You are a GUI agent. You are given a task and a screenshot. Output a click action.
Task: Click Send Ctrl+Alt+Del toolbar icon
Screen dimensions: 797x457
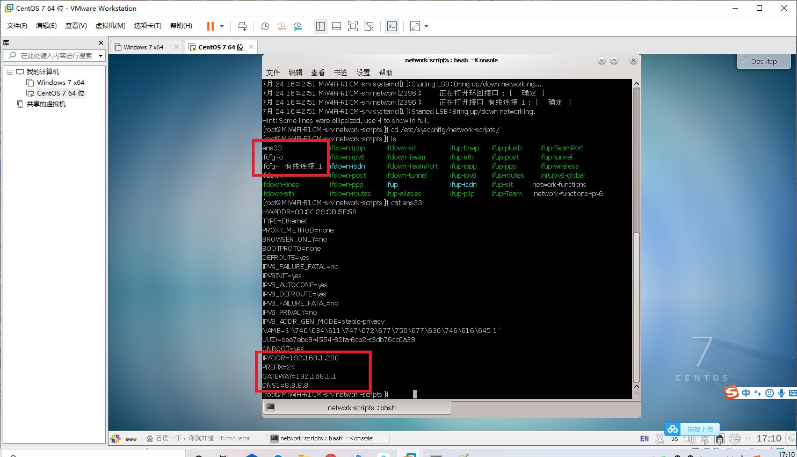242,26
